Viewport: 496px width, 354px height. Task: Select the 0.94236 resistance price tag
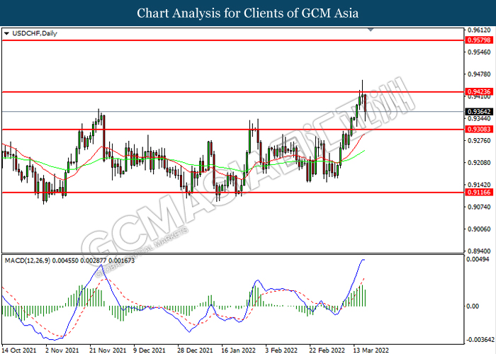click(478, 91)
